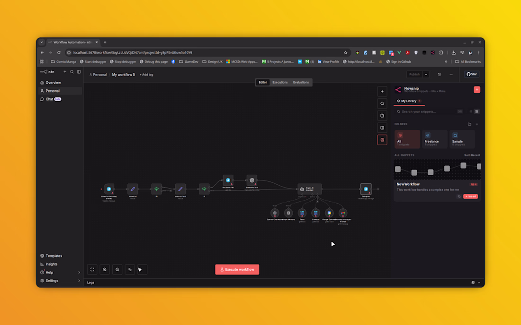Add new snippet with Flowsnip red plus

[x=477, y=90]
